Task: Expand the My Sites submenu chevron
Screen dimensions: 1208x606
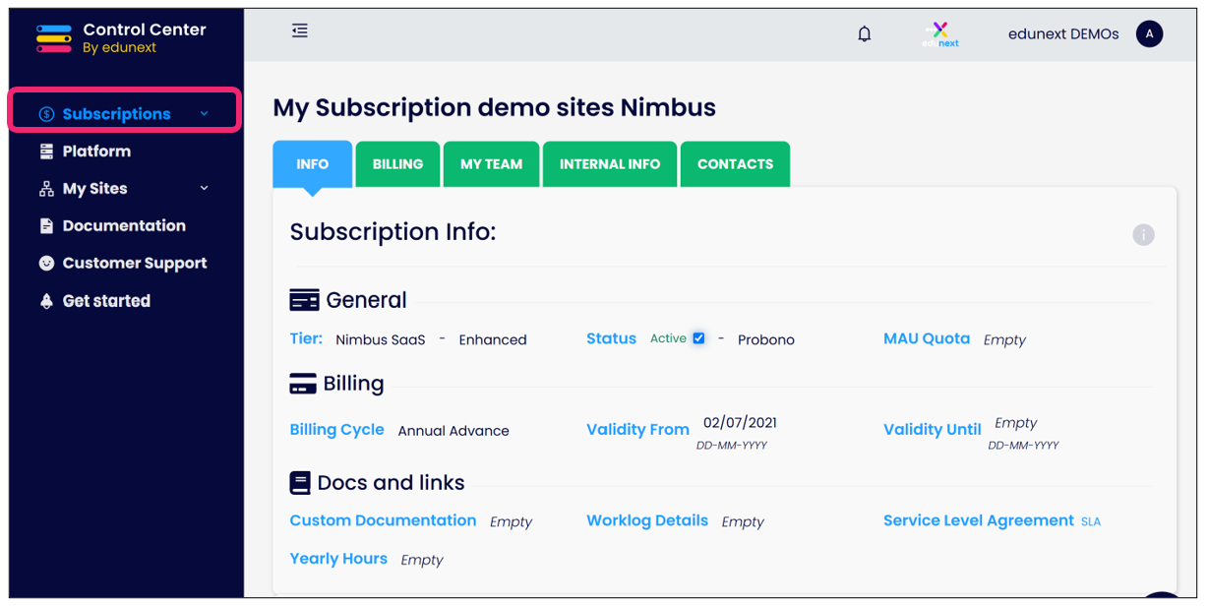Action: click(x=205, y=188)
